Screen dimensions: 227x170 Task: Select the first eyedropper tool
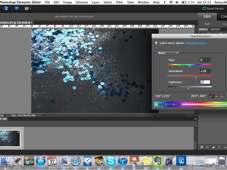pos(211,96)
